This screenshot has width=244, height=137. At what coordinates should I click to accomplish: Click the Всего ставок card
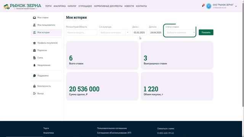[102, 55]
